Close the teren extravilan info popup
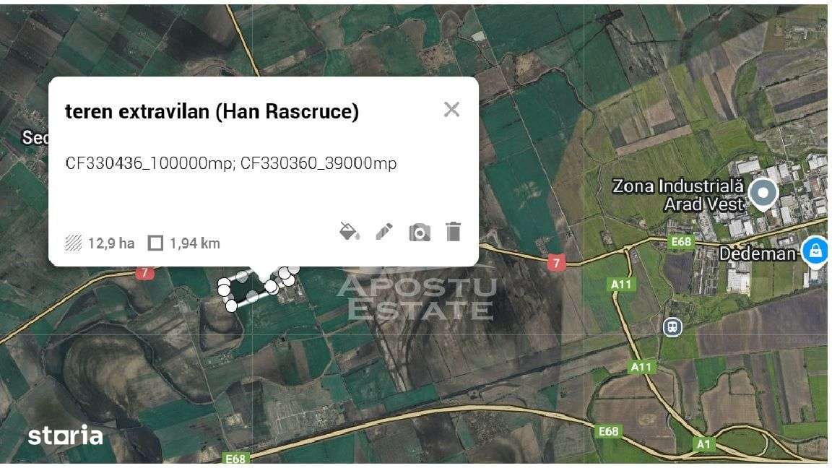 point(451,109)
